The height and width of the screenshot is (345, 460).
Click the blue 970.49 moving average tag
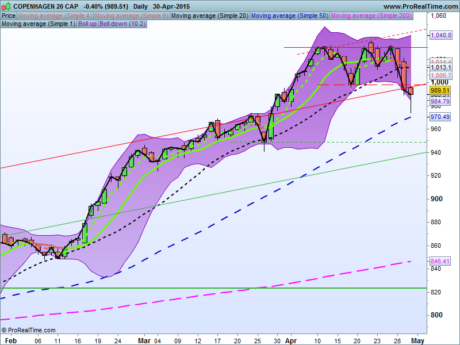pyautogui.click(x=439, y=117)
